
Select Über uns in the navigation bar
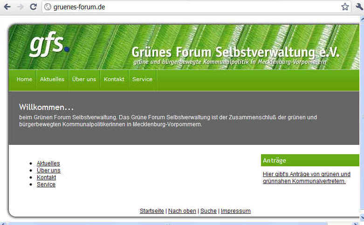(x=84, y=79)
